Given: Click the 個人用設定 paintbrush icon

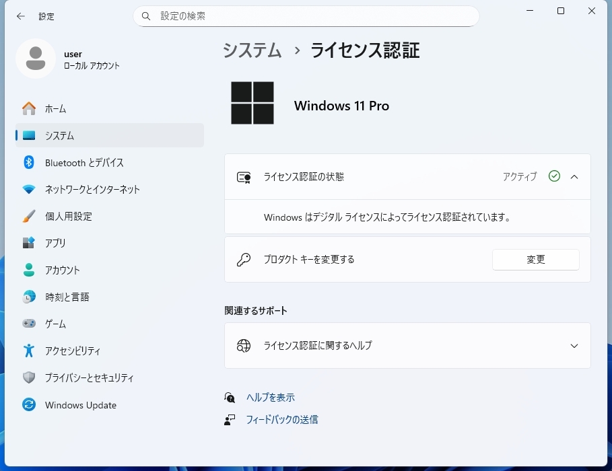Looking at the screenshot, I should [29, 216].
